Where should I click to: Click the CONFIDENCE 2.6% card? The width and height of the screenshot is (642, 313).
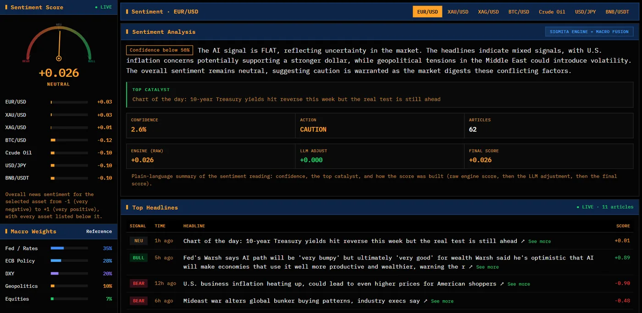(x=211, y=125)
